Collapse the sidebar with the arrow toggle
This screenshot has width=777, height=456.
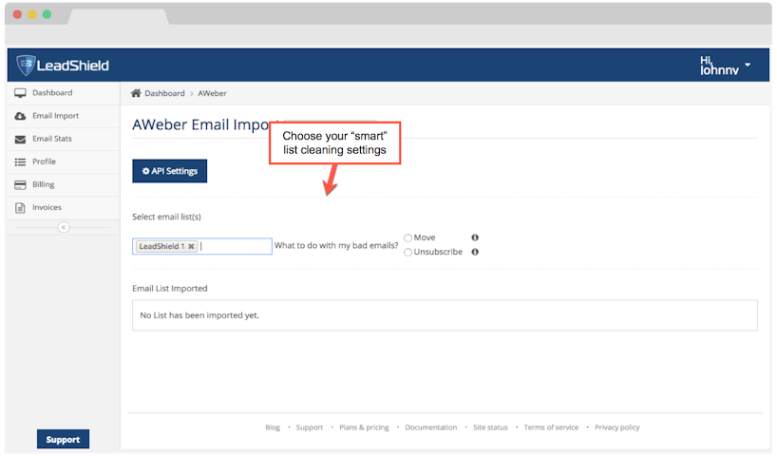(64, 227)
